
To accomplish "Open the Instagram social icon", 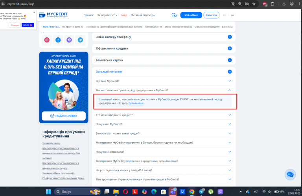I will pyautogui.click(x=47, y=40).
